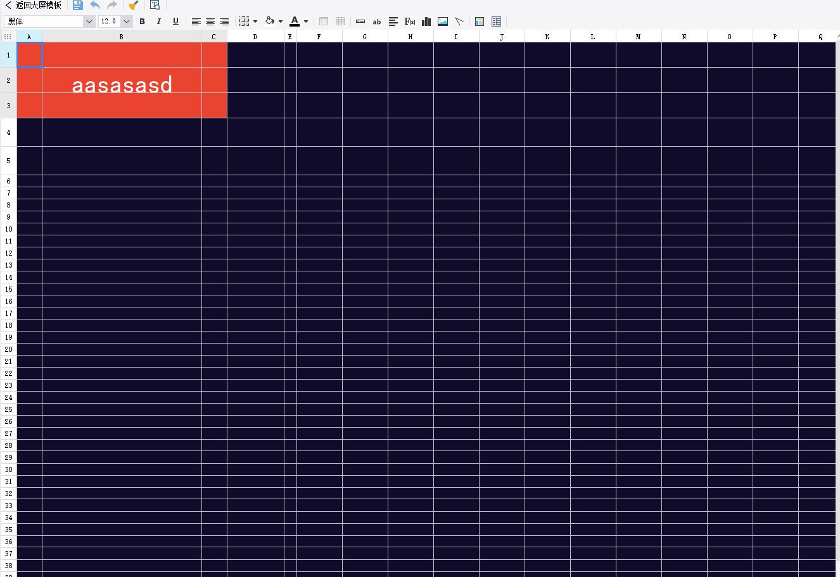The width and height of the screenshot is (840, 577).
Task: Open the preview icon with magnifier
Action: point(155,5)
